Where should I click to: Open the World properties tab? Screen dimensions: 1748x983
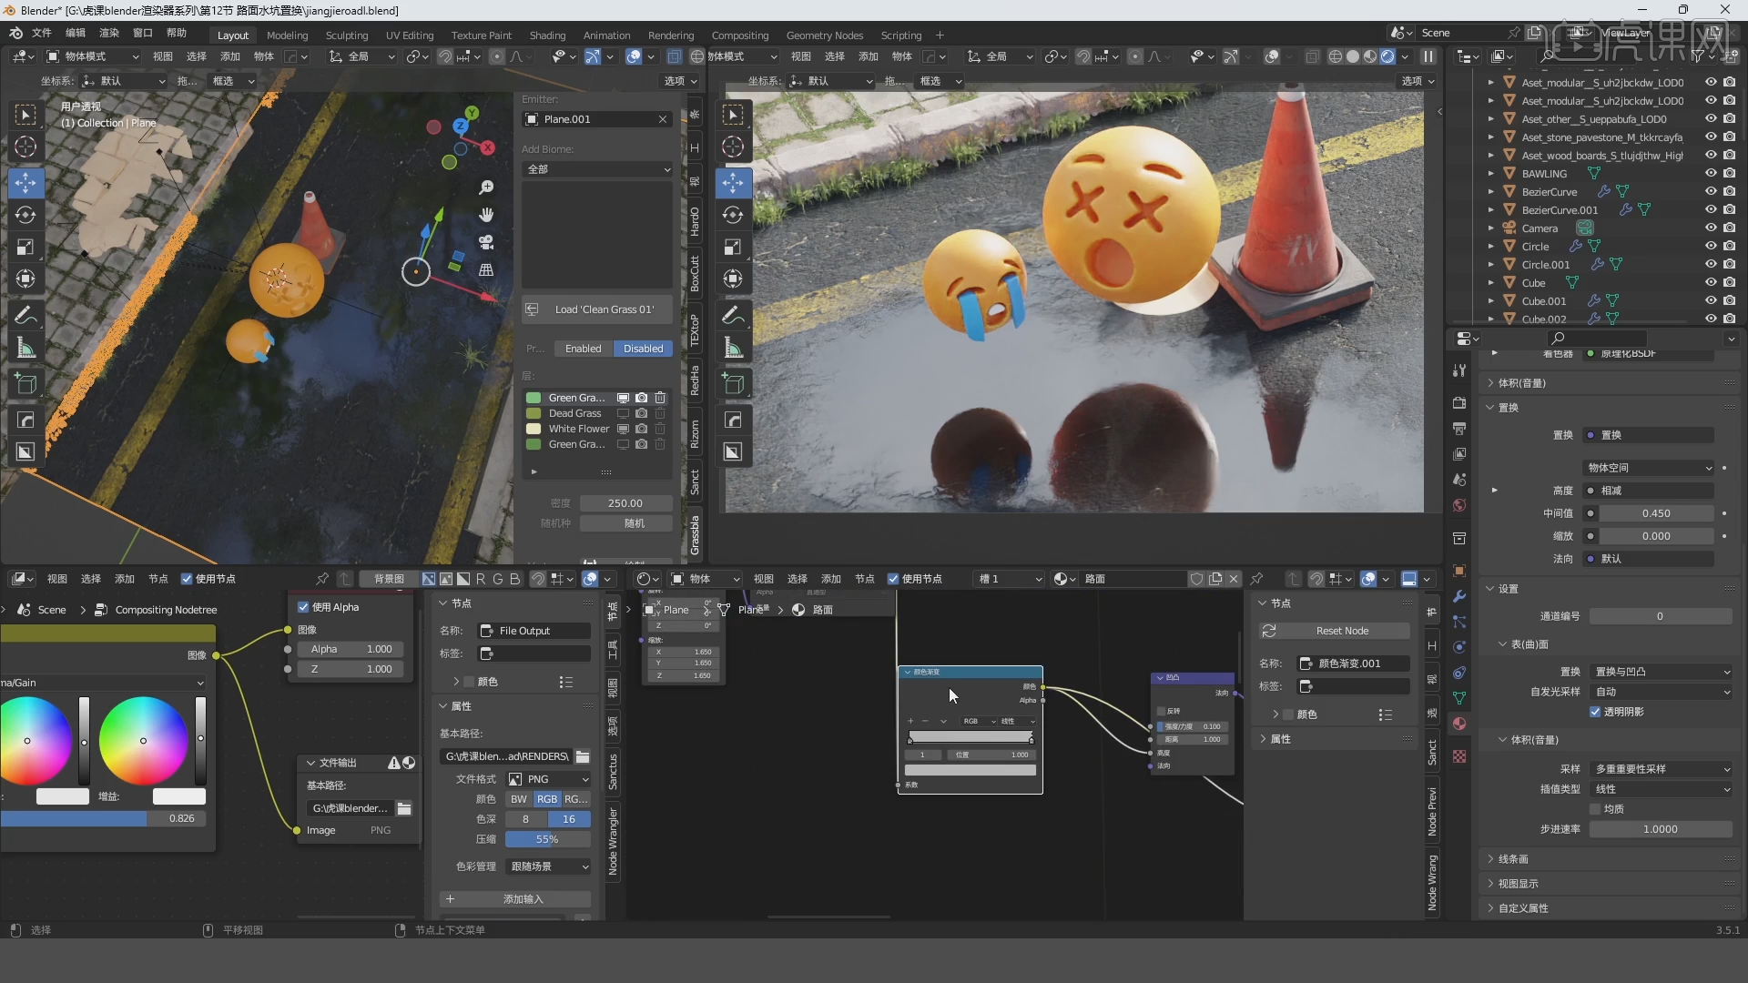(x=1459, y=505)
